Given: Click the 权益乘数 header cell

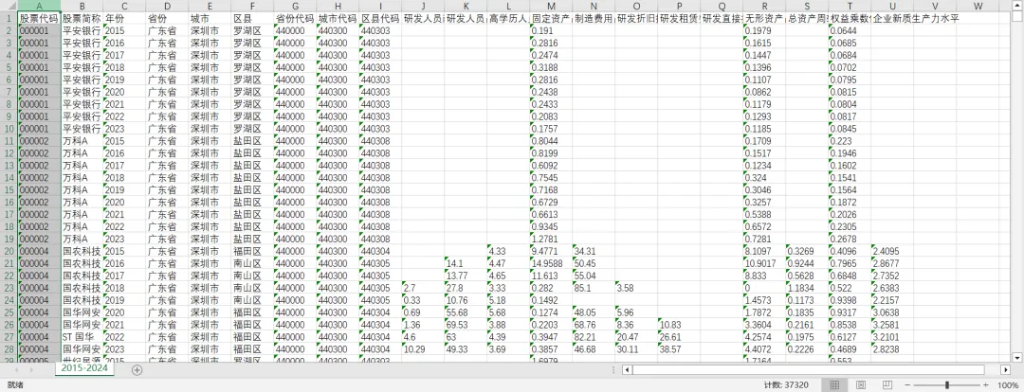Looking at the screenshot, I should [849, 18].
